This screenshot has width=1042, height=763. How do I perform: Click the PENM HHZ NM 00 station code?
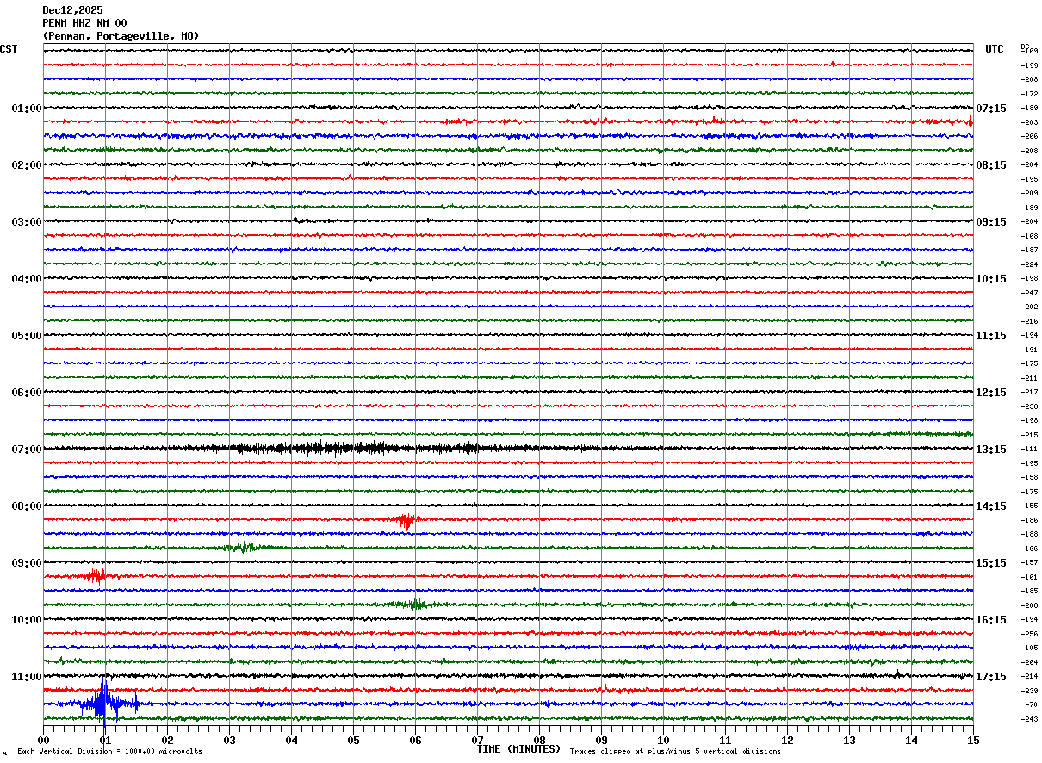[84, 23]
